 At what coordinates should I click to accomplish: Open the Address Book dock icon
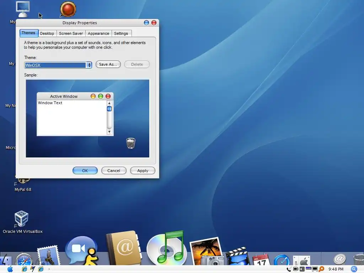click(123, 248)
